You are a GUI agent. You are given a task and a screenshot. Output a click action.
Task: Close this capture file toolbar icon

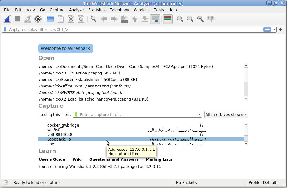pos(71,19)
